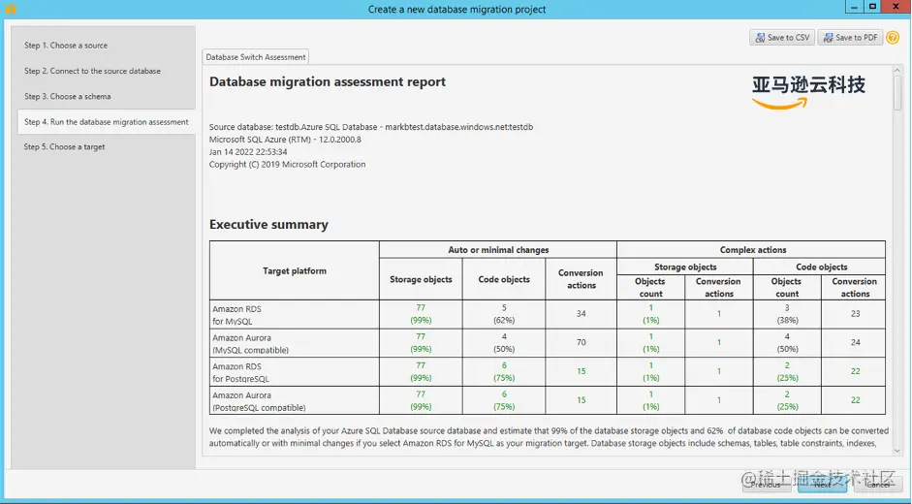The image size is (912, 504).
Task: Click 'Database migration assessment report' title
Action: [328, 82]
